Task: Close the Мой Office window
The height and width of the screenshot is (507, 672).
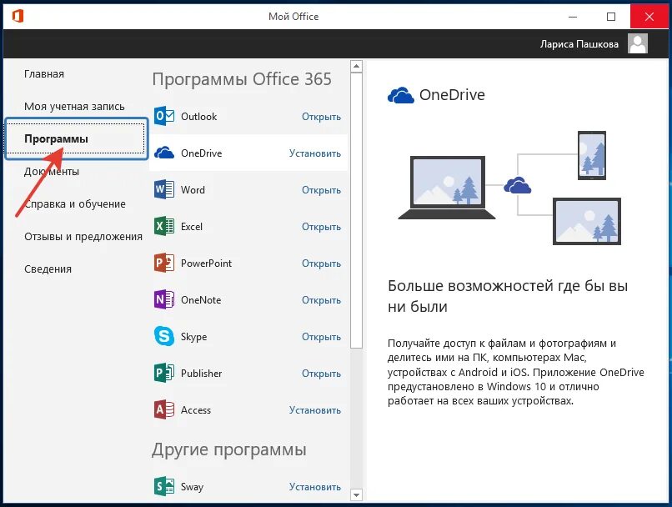Action: coord(649,17)
